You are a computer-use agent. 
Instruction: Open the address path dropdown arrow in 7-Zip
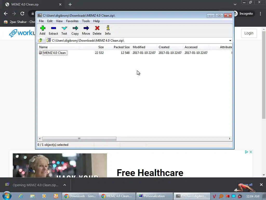tap(230, 40)
